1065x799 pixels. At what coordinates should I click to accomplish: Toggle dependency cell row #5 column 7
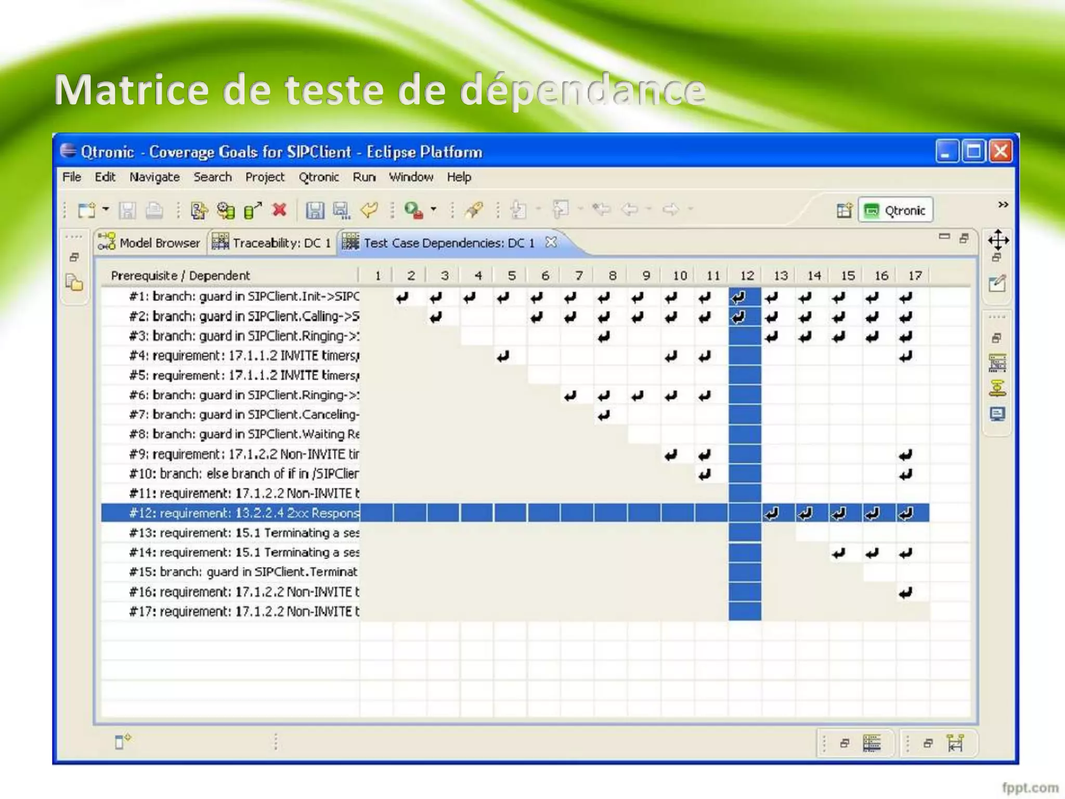577,376
